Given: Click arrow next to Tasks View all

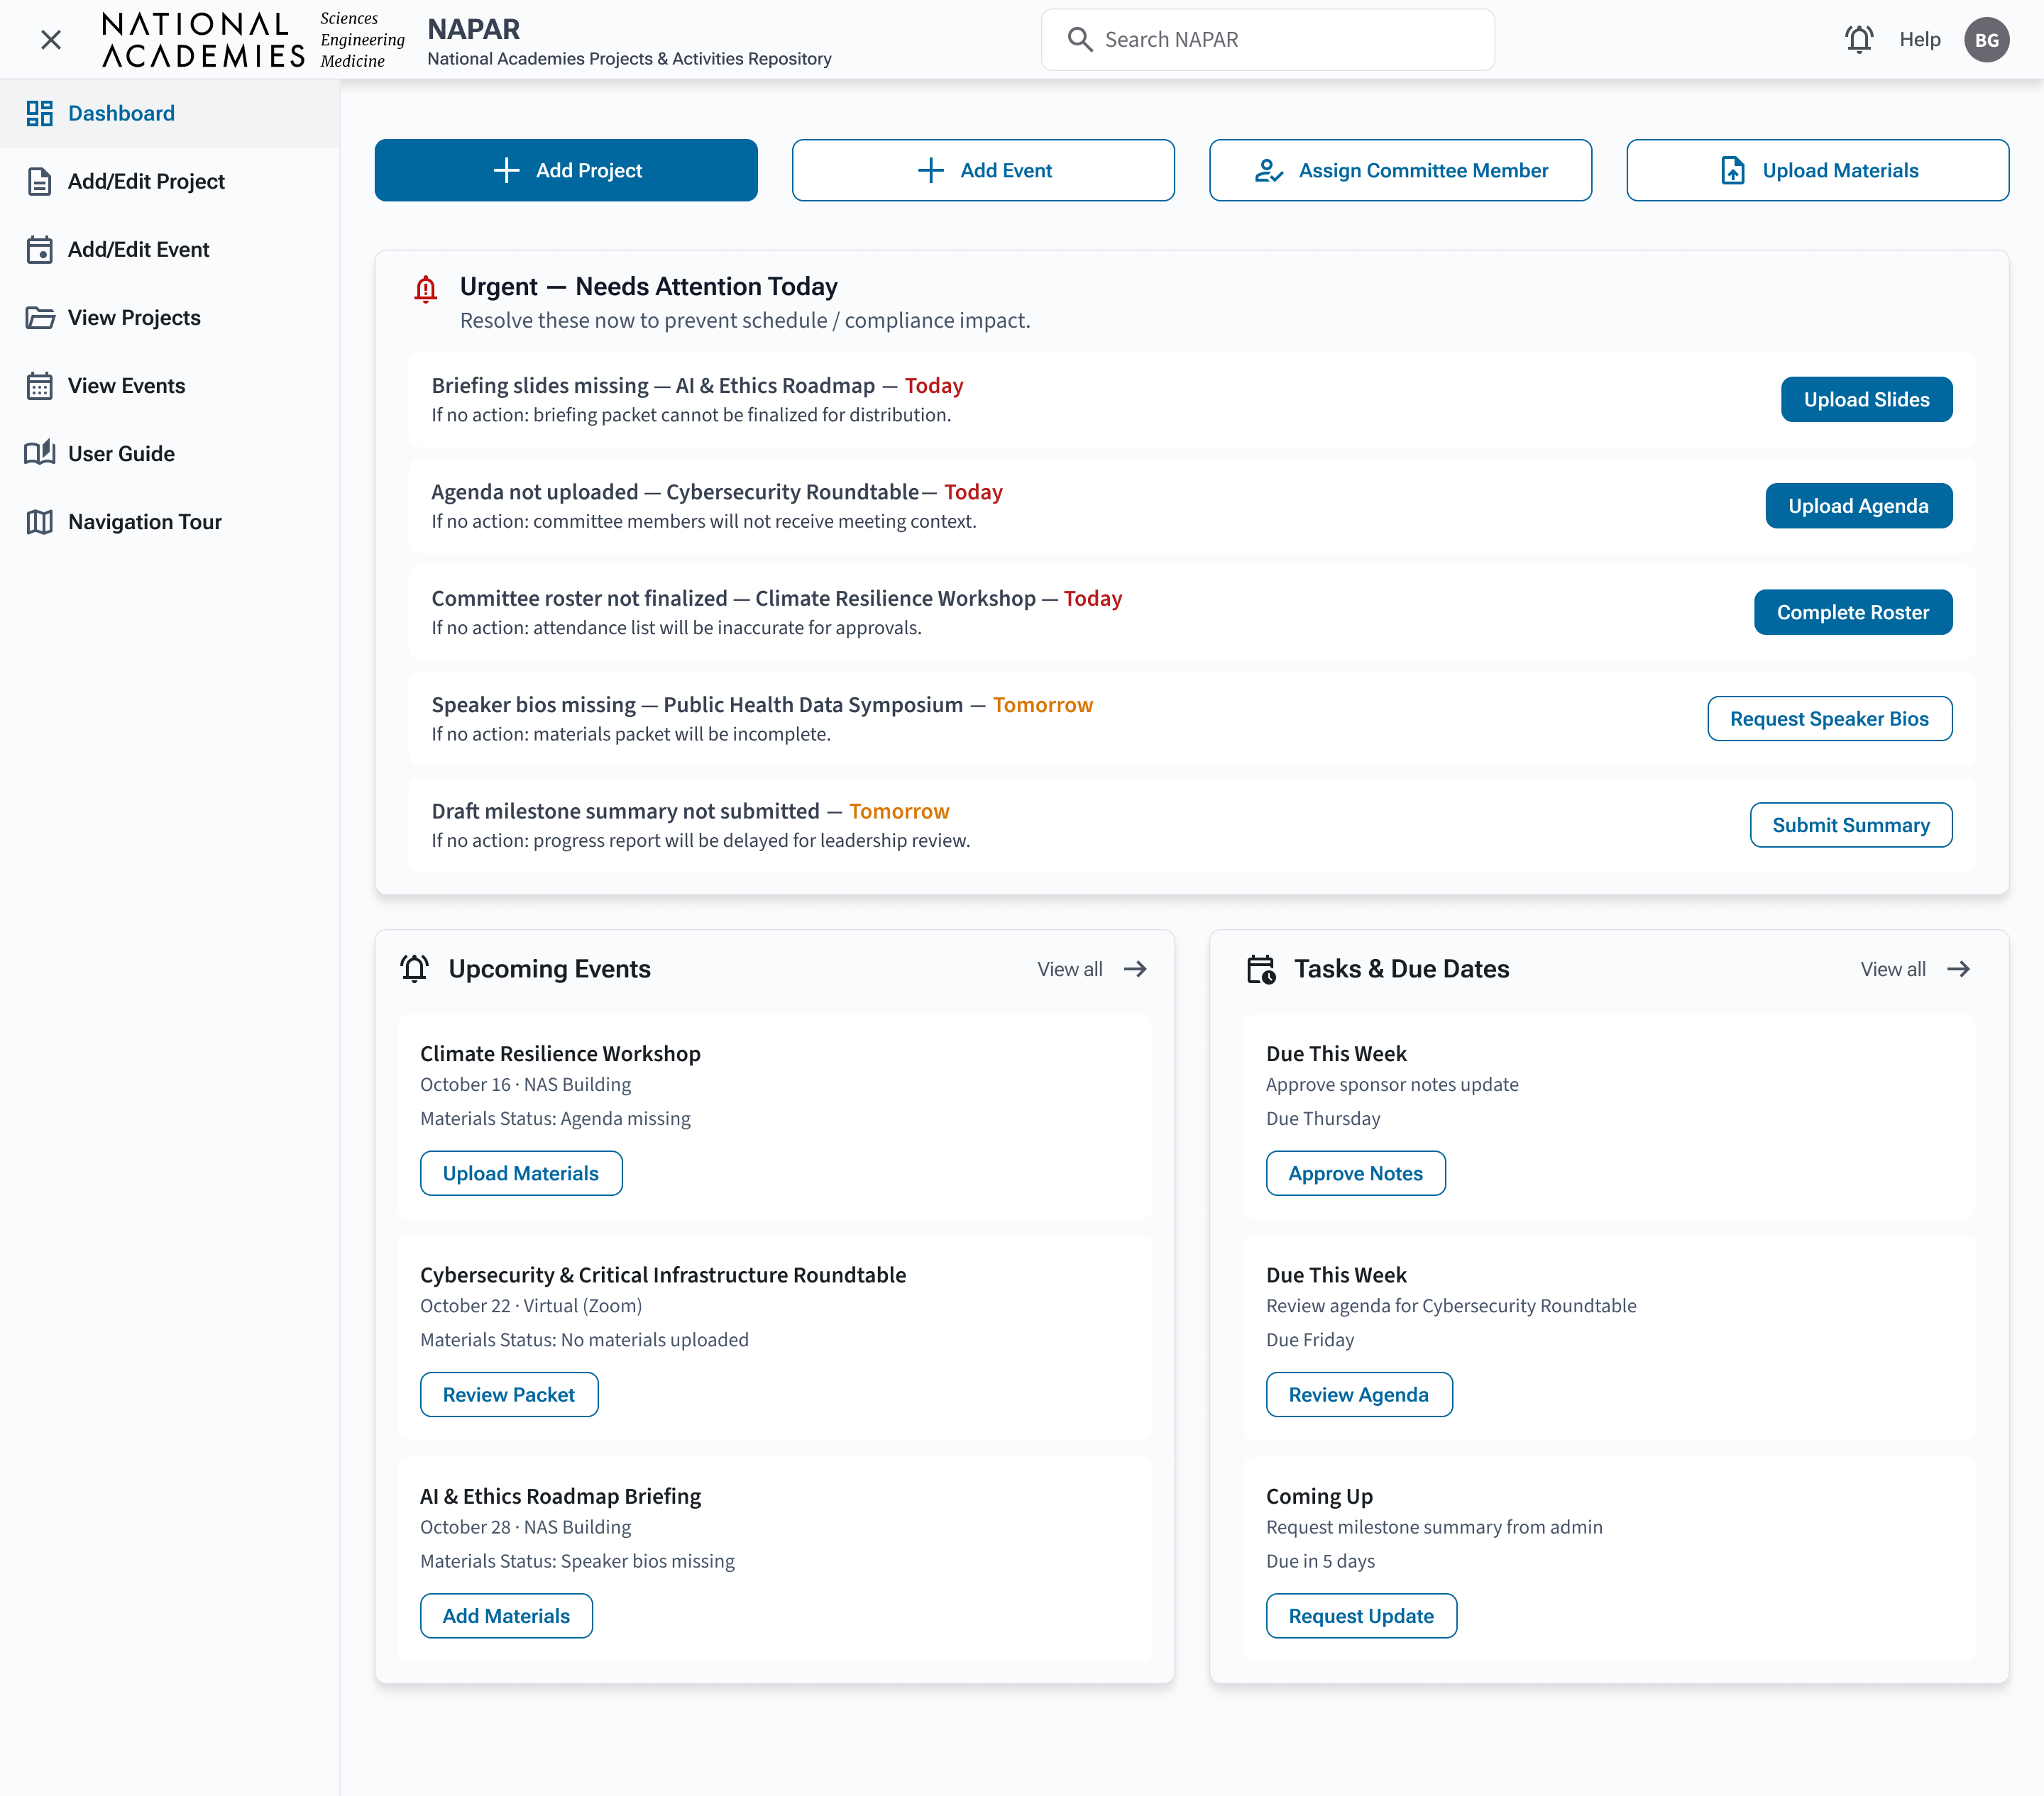Looking at the screenshot, I should tap(1958, 970).
